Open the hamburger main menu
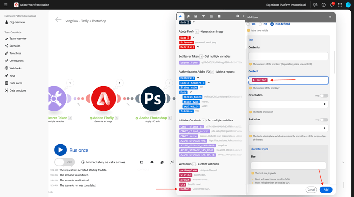The image size is (354, 197). pos(6,5)
